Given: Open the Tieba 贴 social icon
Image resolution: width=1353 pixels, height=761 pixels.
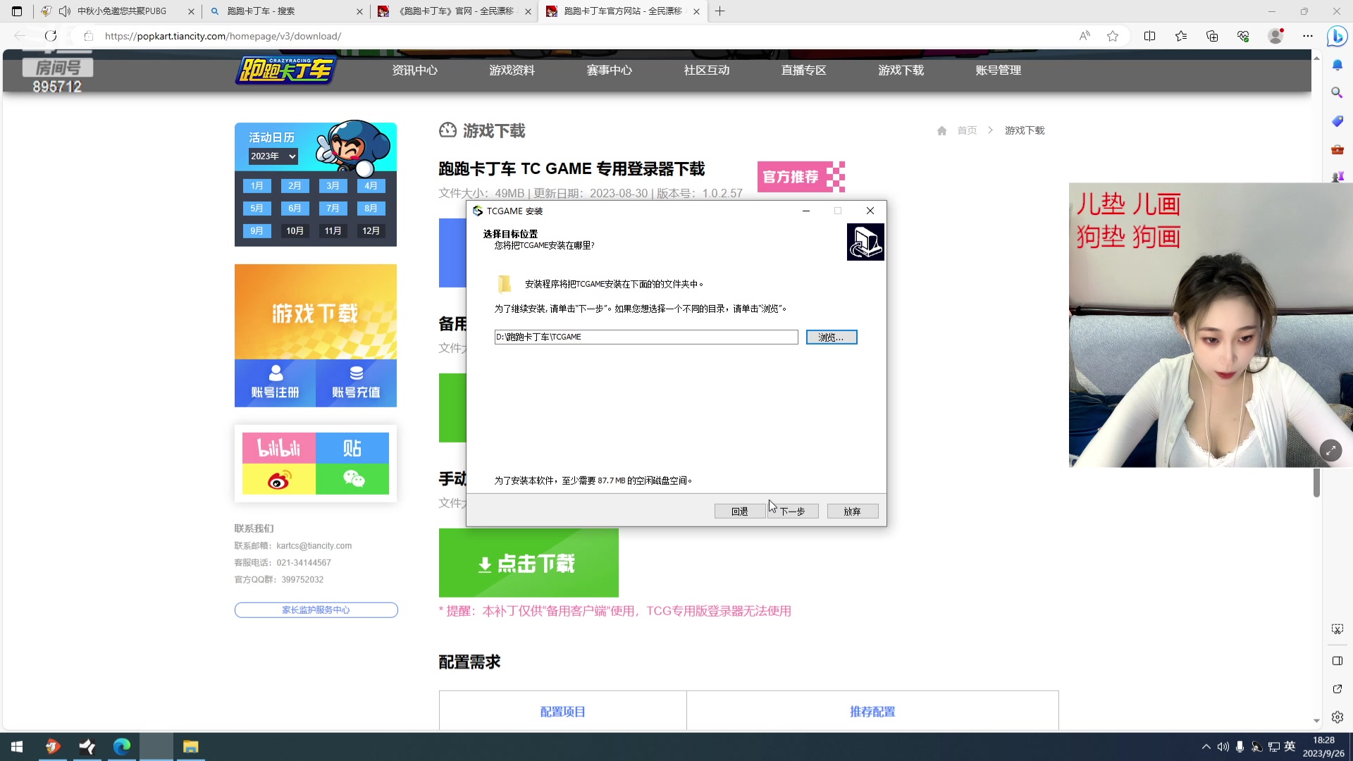Looking at the screenshot, I should click(x=353, y=447).
